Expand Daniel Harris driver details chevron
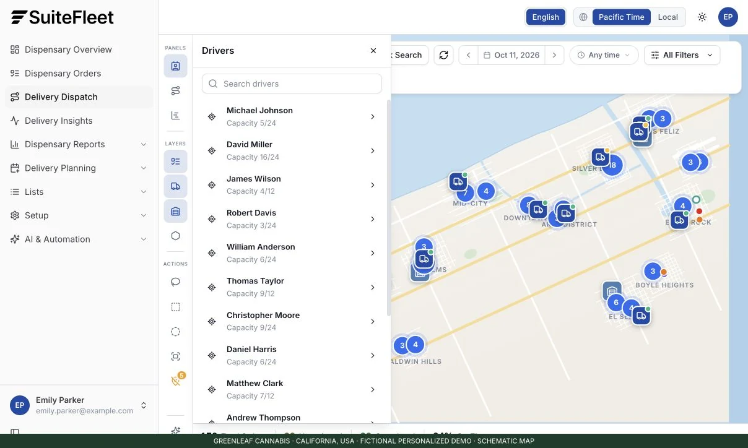The image size is (748, 448). pyautogui.click(x=373, y=355)
